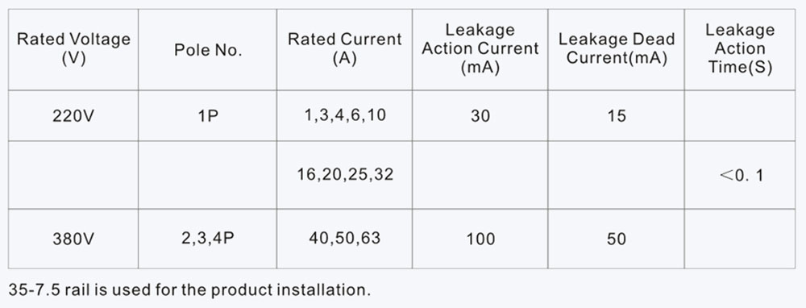Click the Rated Current (A) header
Image resolution: width=806 pixels, height=308 pixels.
click(344, 50)
